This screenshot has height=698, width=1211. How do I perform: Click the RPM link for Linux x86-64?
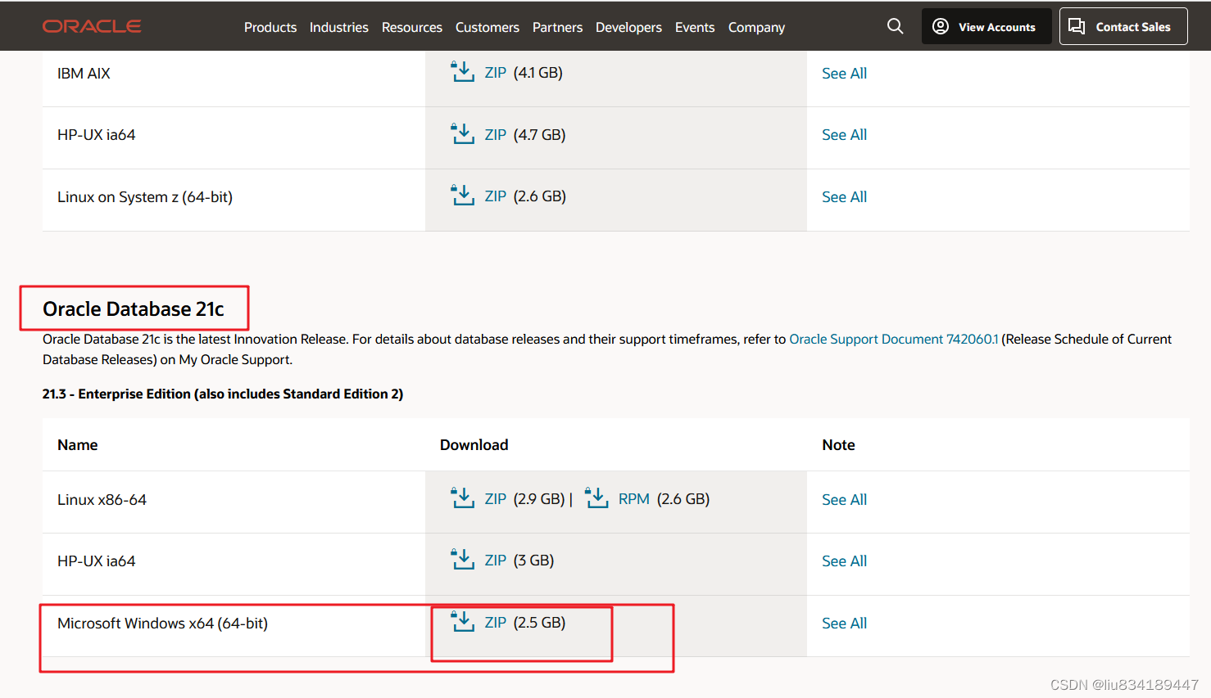pyautogui.click(x=635, y=498)
